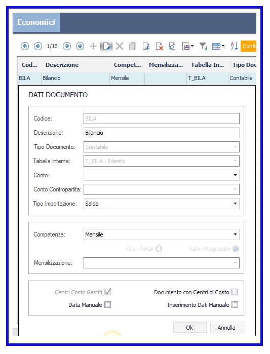Screen dimensions: 270x354
Task: Cancel with the Annulla button
Action: (x=227, y=328)
